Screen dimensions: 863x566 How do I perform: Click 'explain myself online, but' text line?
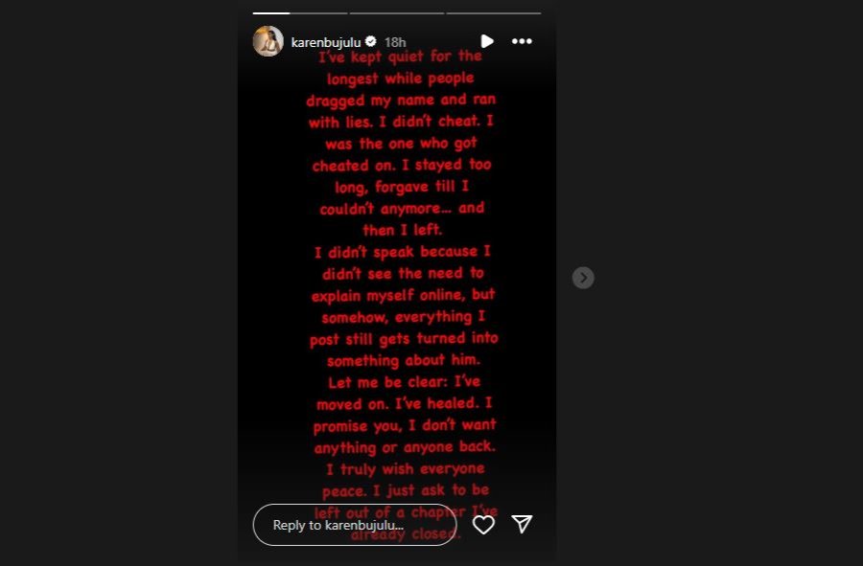click(404, 295)
